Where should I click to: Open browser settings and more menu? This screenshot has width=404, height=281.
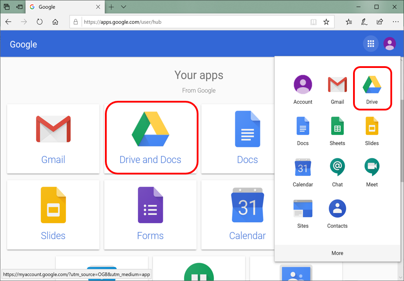click(396, 22)
